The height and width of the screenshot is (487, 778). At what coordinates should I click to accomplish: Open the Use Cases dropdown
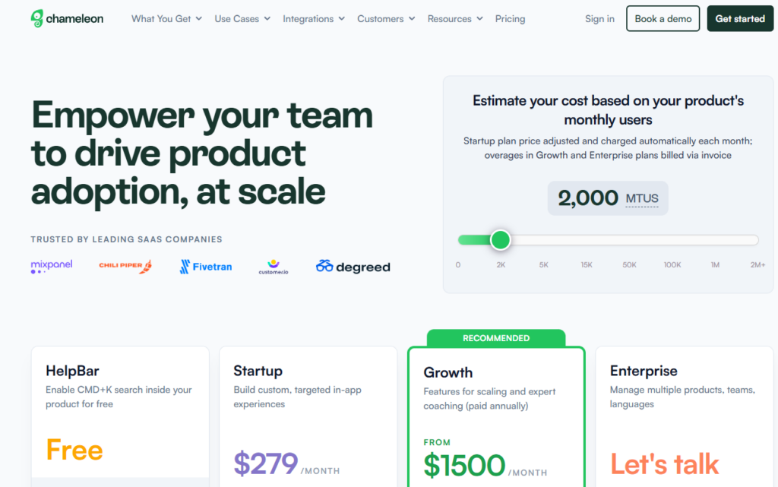(242, 19)
